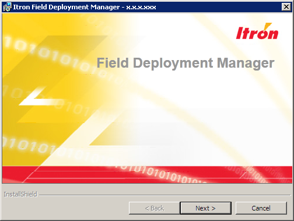Viewport: 294px width, 221px height.
Task: Cancel the Field Deployment Manager installation
Action: [261, 208]
